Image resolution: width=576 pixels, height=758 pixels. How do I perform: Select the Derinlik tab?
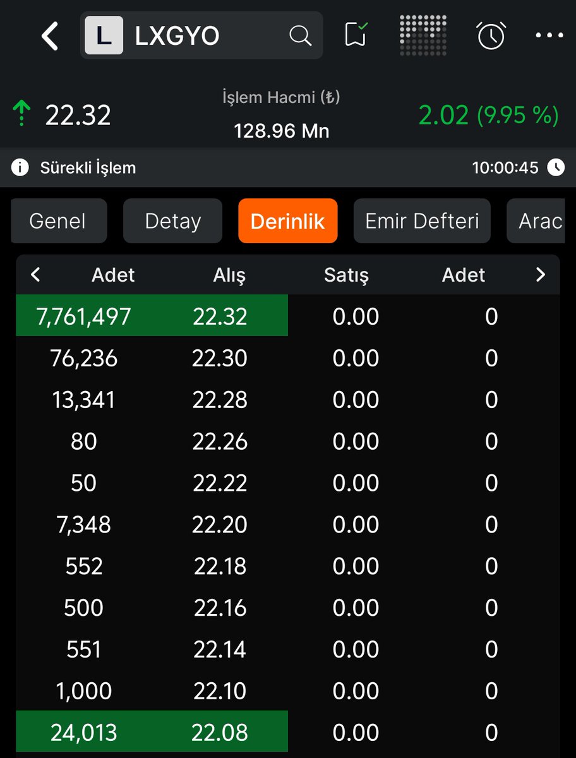coord(288,221)
